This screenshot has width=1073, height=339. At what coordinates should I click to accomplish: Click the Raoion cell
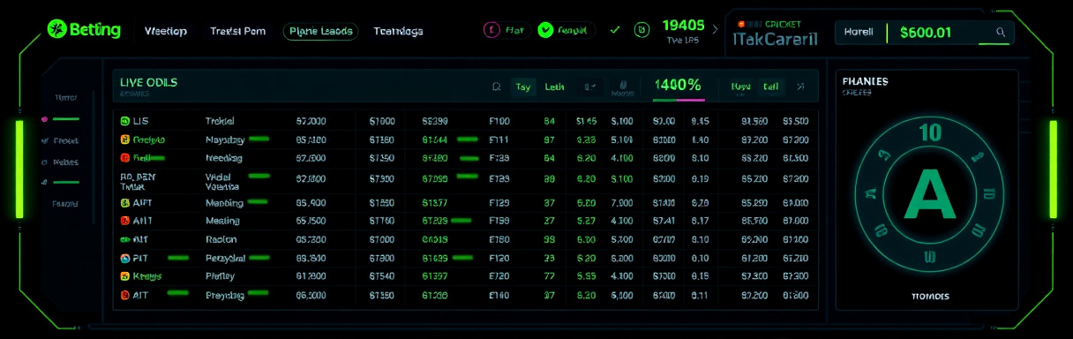[221, 239]
